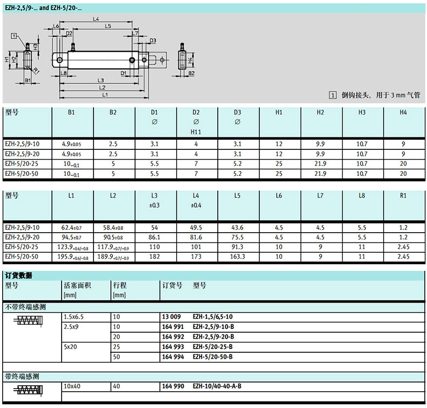Click model EZH-10/40-40-A-B

217,386
